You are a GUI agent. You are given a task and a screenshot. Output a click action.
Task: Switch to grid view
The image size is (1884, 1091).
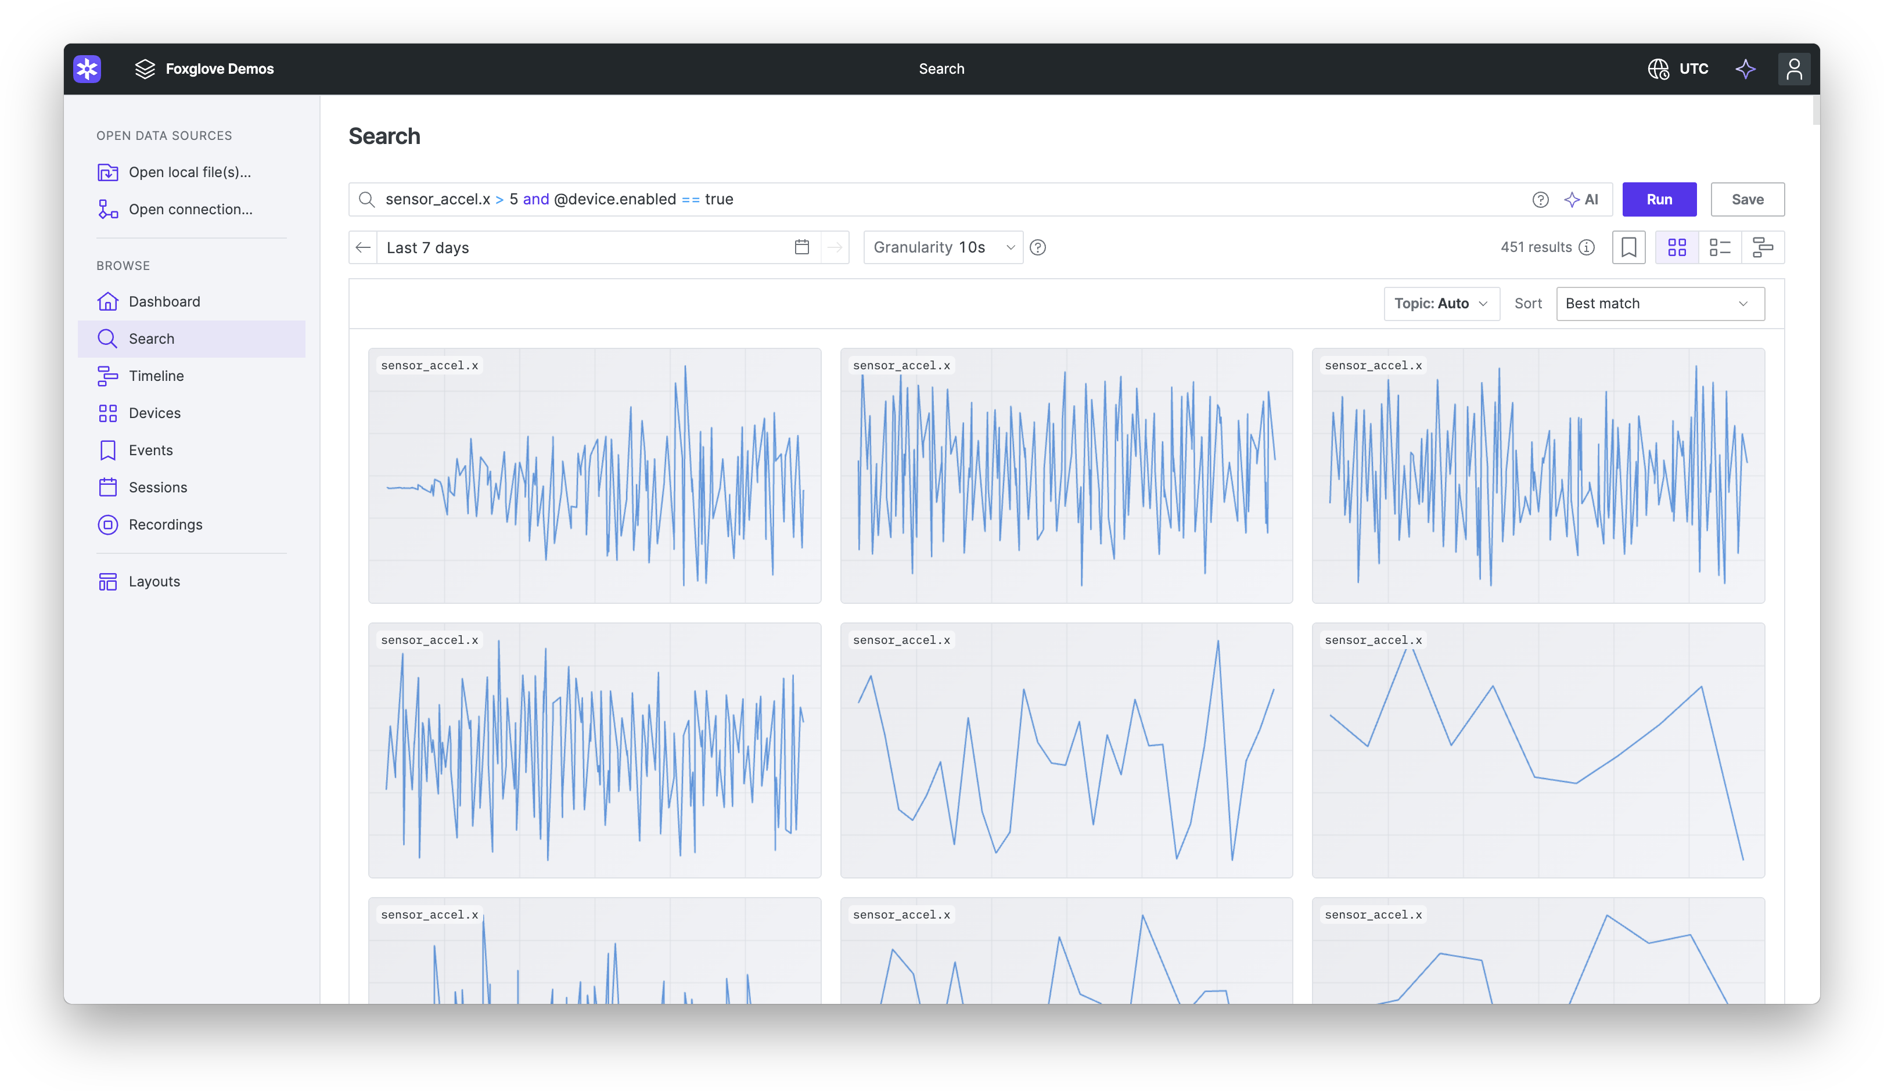pos(1677,247)
